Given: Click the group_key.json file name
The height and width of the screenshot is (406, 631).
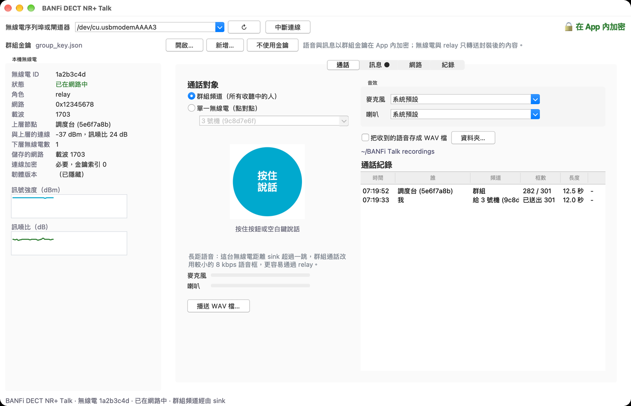Looking at the screenshot, I should point(59,45).
